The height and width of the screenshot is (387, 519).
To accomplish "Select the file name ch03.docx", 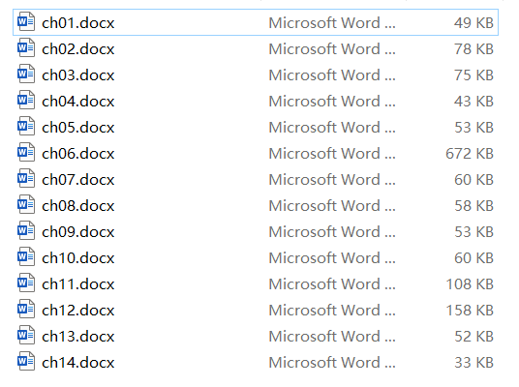I will (78, 75).
